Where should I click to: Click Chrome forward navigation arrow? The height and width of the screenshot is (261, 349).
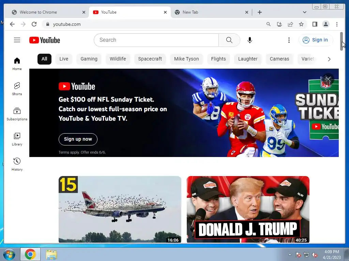point(23,24)
